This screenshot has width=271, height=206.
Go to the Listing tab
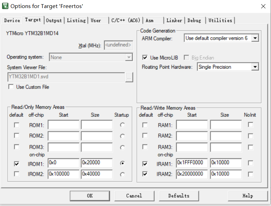tap(76, 20)
